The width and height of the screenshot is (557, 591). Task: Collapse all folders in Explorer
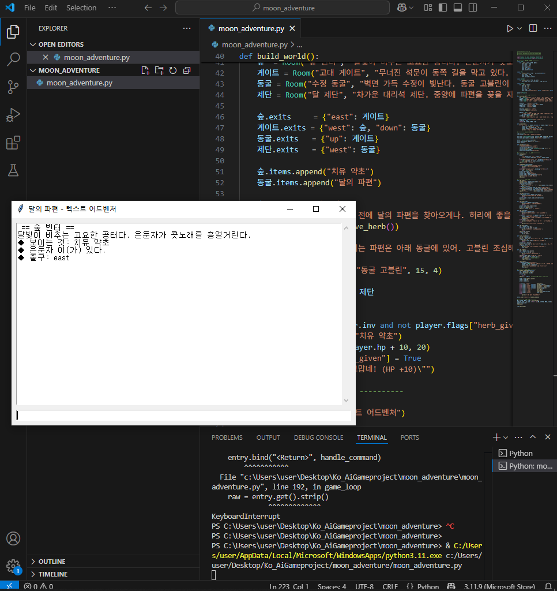[187, 70]
